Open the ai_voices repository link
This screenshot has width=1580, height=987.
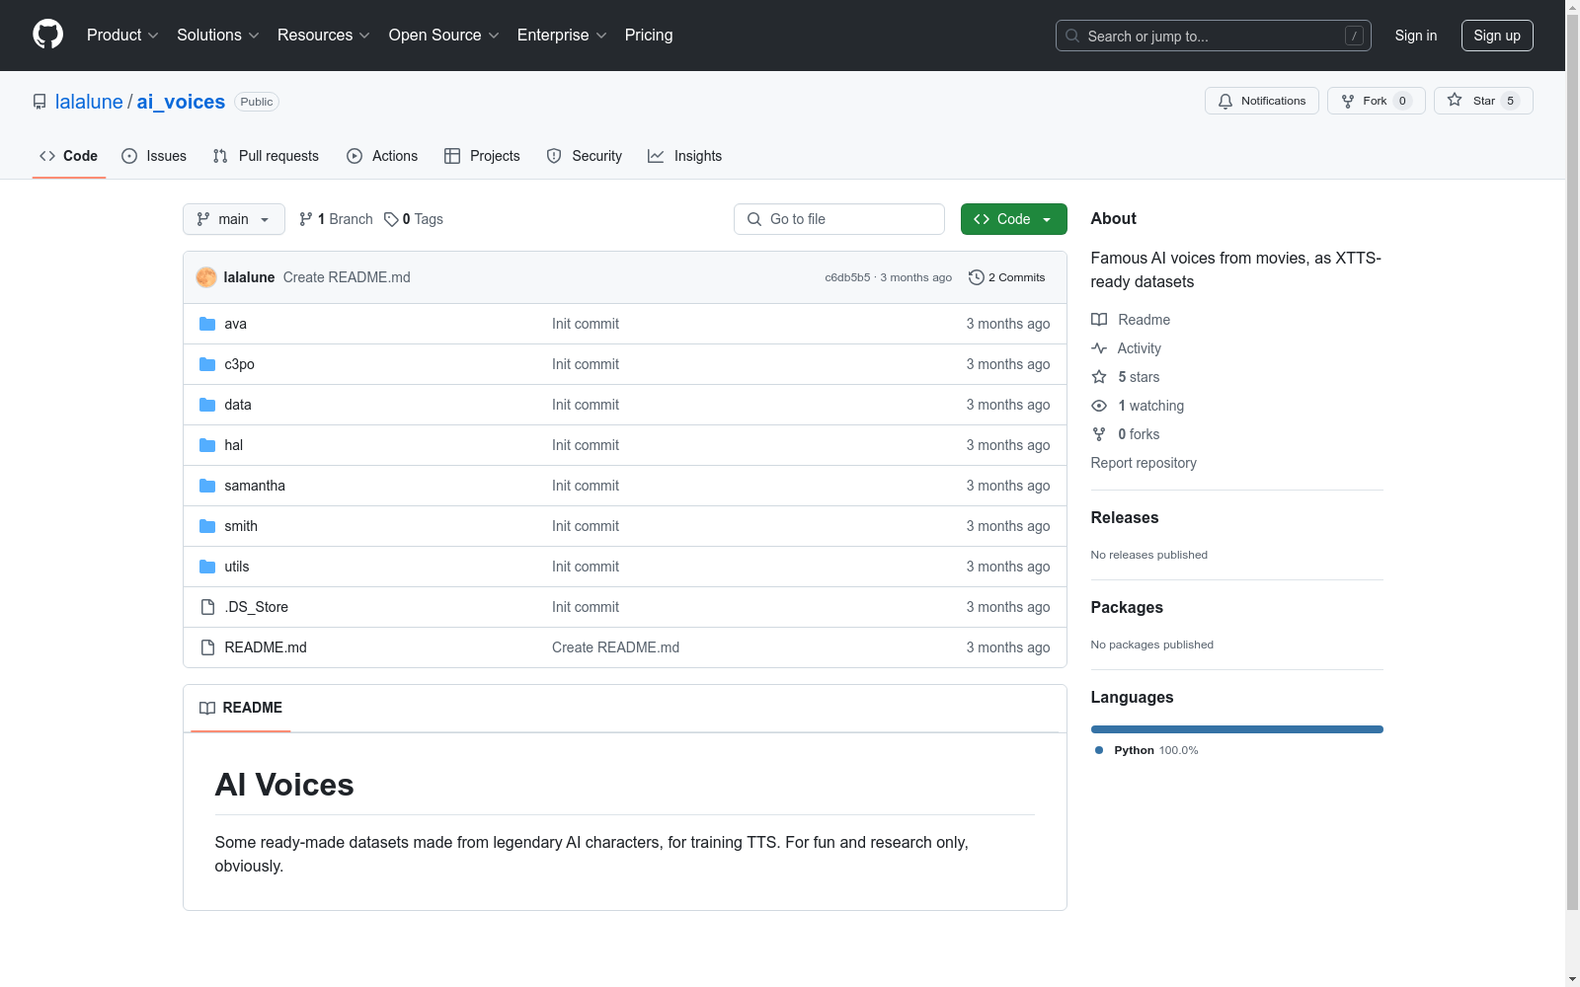point(181,102)
